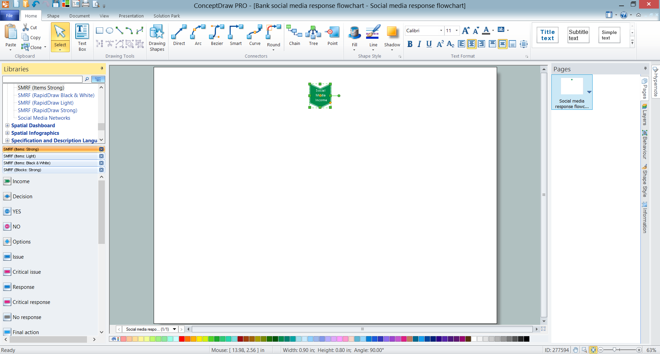
Task: Pick the bright red color swatch
Action: click(x=182, y=339)
